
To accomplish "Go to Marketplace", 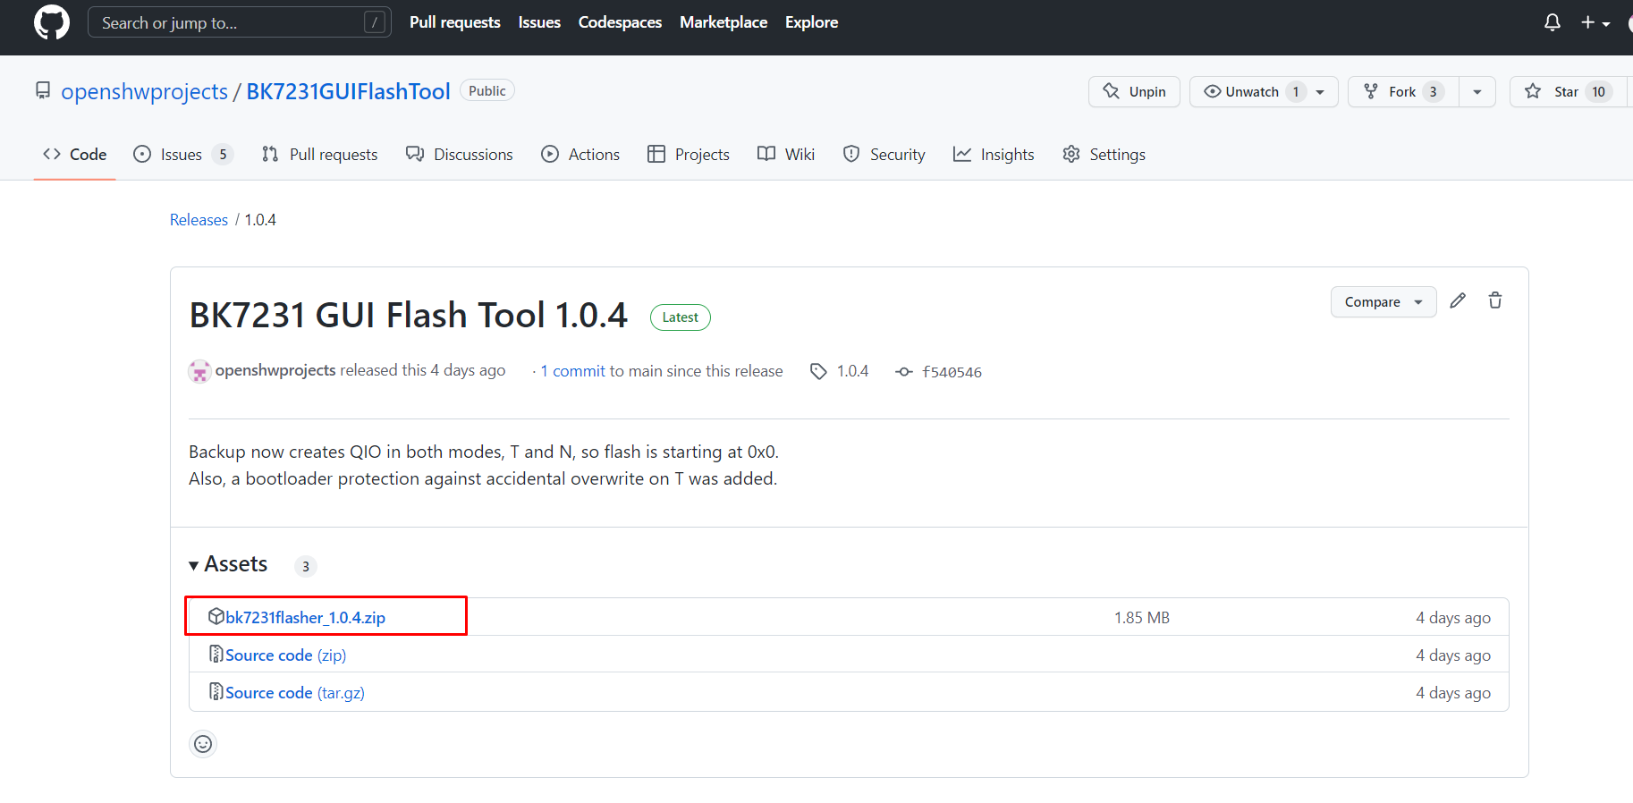I will click(723, 22).
